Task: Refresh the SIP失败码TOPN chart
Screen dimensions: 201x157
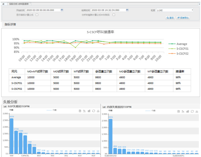Action: [x=93, y=110]
